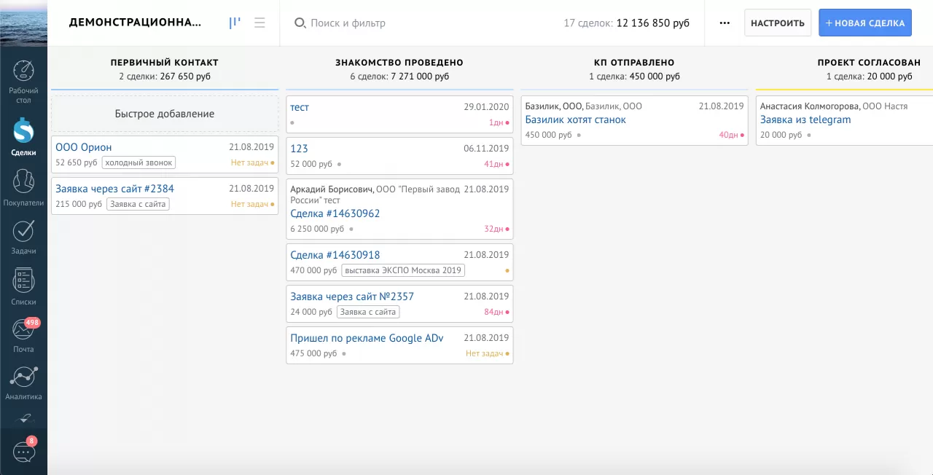Open the Базилик хотят станок deal
Viewport: 933px width, 475px height.
[x=576, y=119]
